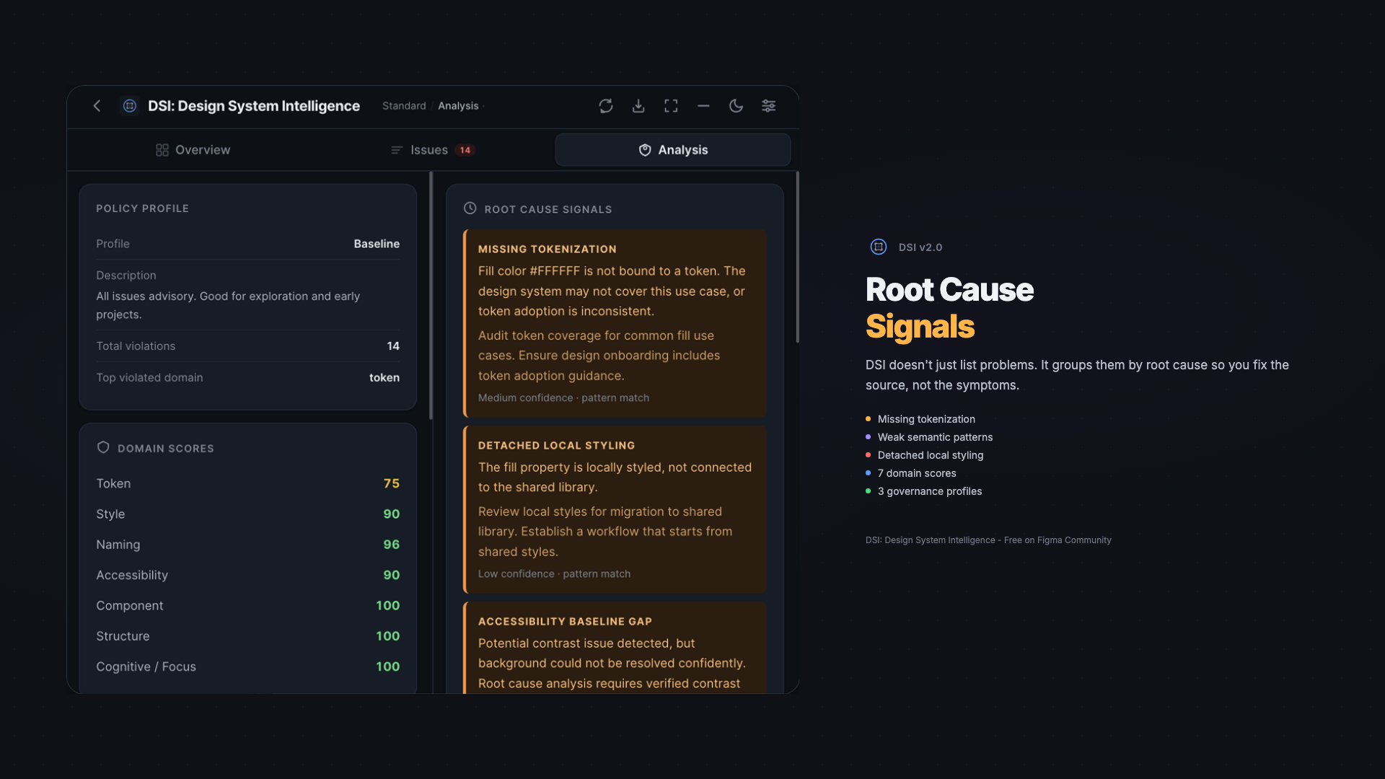The height and width of the screenshot is (779, 1385).
Task: Click the DSI logo icon next to the title
Action: [x=129, y=106]
